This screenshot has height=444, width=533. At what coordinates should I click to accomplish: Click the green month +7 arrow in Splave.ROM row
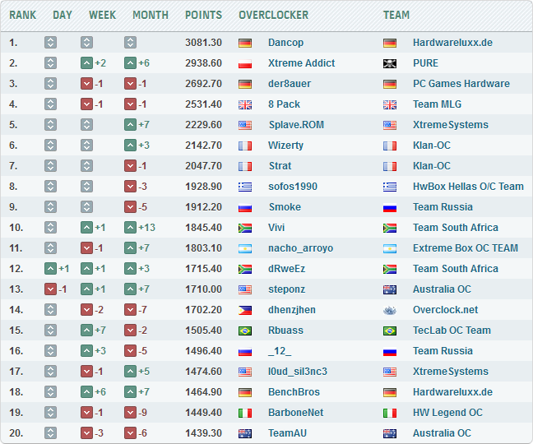point(130,125)
